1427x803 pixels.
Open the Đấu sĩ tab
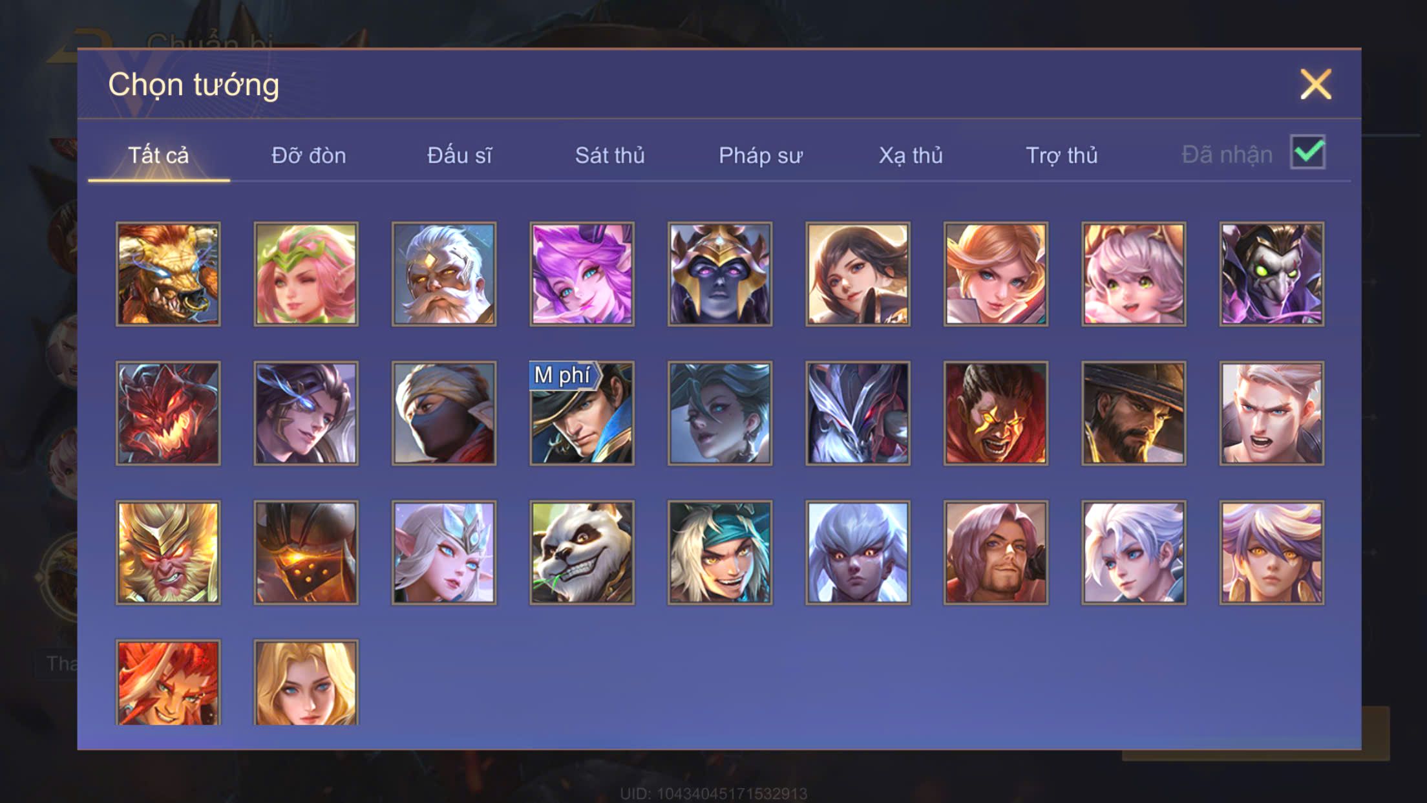click(459, 156)
